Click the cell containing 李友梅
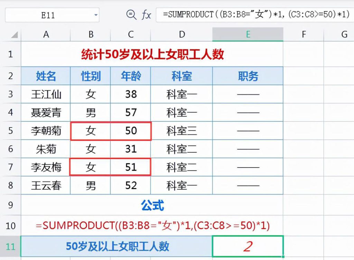This screenshot has width=354, height=260. 46,167
